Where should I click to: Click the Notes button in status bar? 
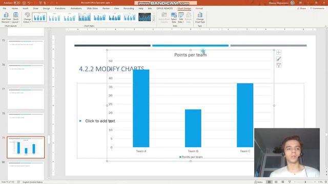tap(258, 182)
